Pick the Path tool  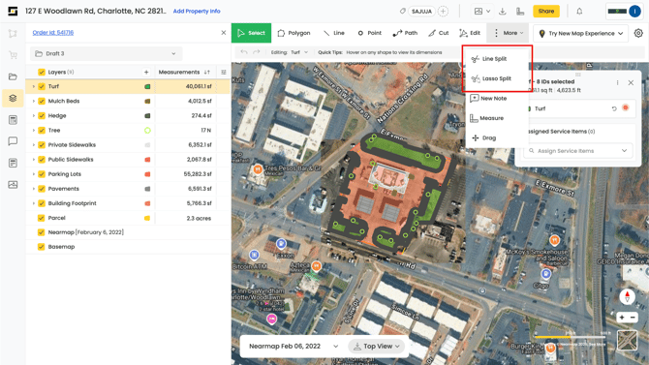(x=405, y=33)
